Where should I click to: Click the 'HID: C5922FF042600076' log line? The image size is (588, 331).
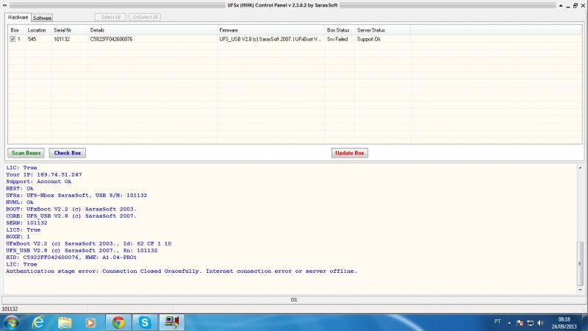(x=71, y=257)
